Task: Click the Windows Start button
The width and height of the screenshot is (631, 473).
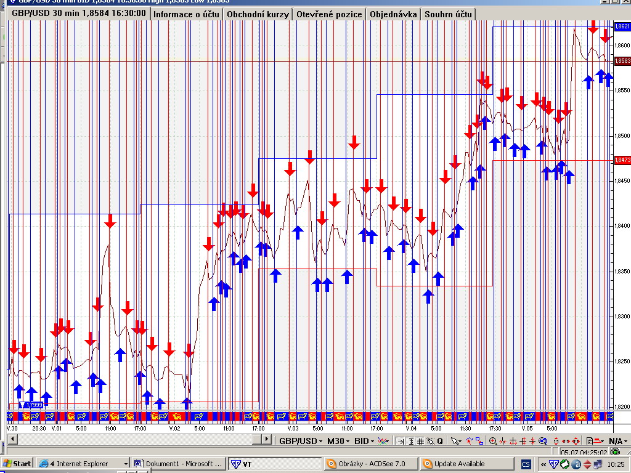Action: [17, 464]
